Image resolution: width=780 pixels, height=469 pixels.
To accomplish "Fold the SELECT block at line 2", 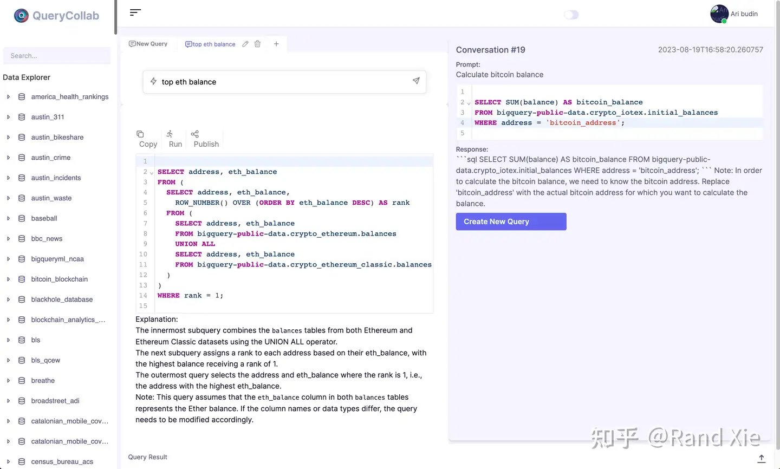I will coord(152,172).
